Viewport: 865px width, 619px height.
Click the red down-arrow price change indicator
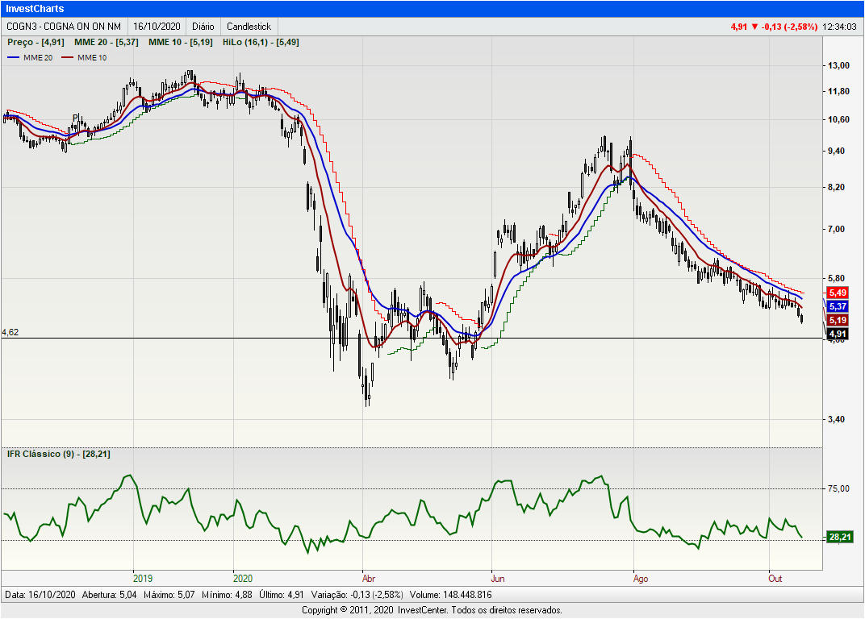pyautogui.click(x=754, y=27)
